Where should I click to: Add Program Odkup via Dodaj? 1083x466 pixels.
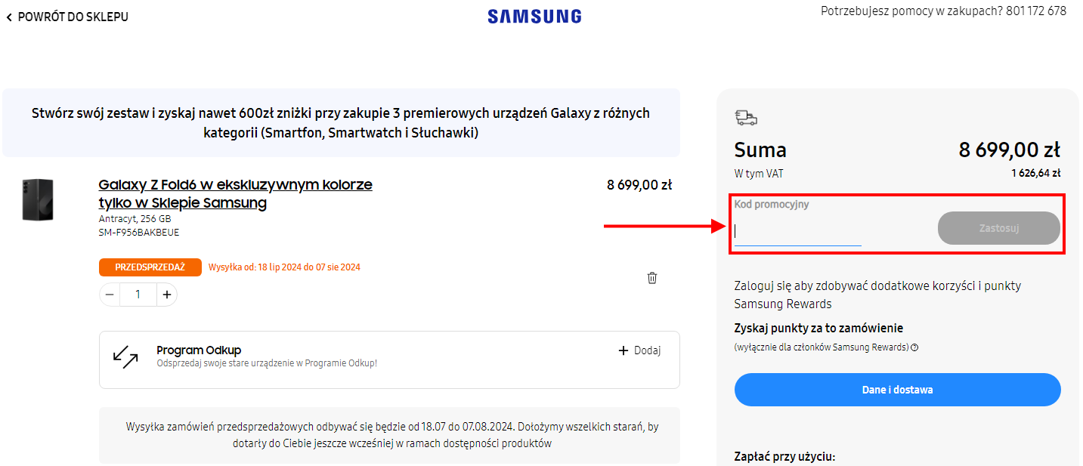[639, 350]
